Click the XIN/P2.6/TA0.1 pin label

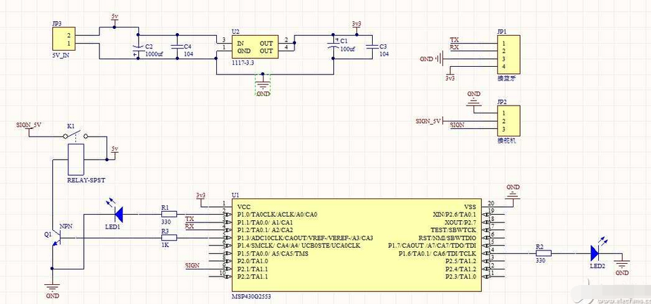pos(454,215)
